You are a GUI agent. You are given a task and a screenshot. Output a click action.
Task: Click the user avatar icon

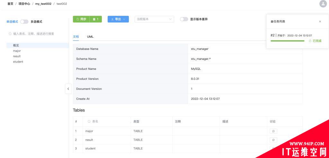pos(323,4)
